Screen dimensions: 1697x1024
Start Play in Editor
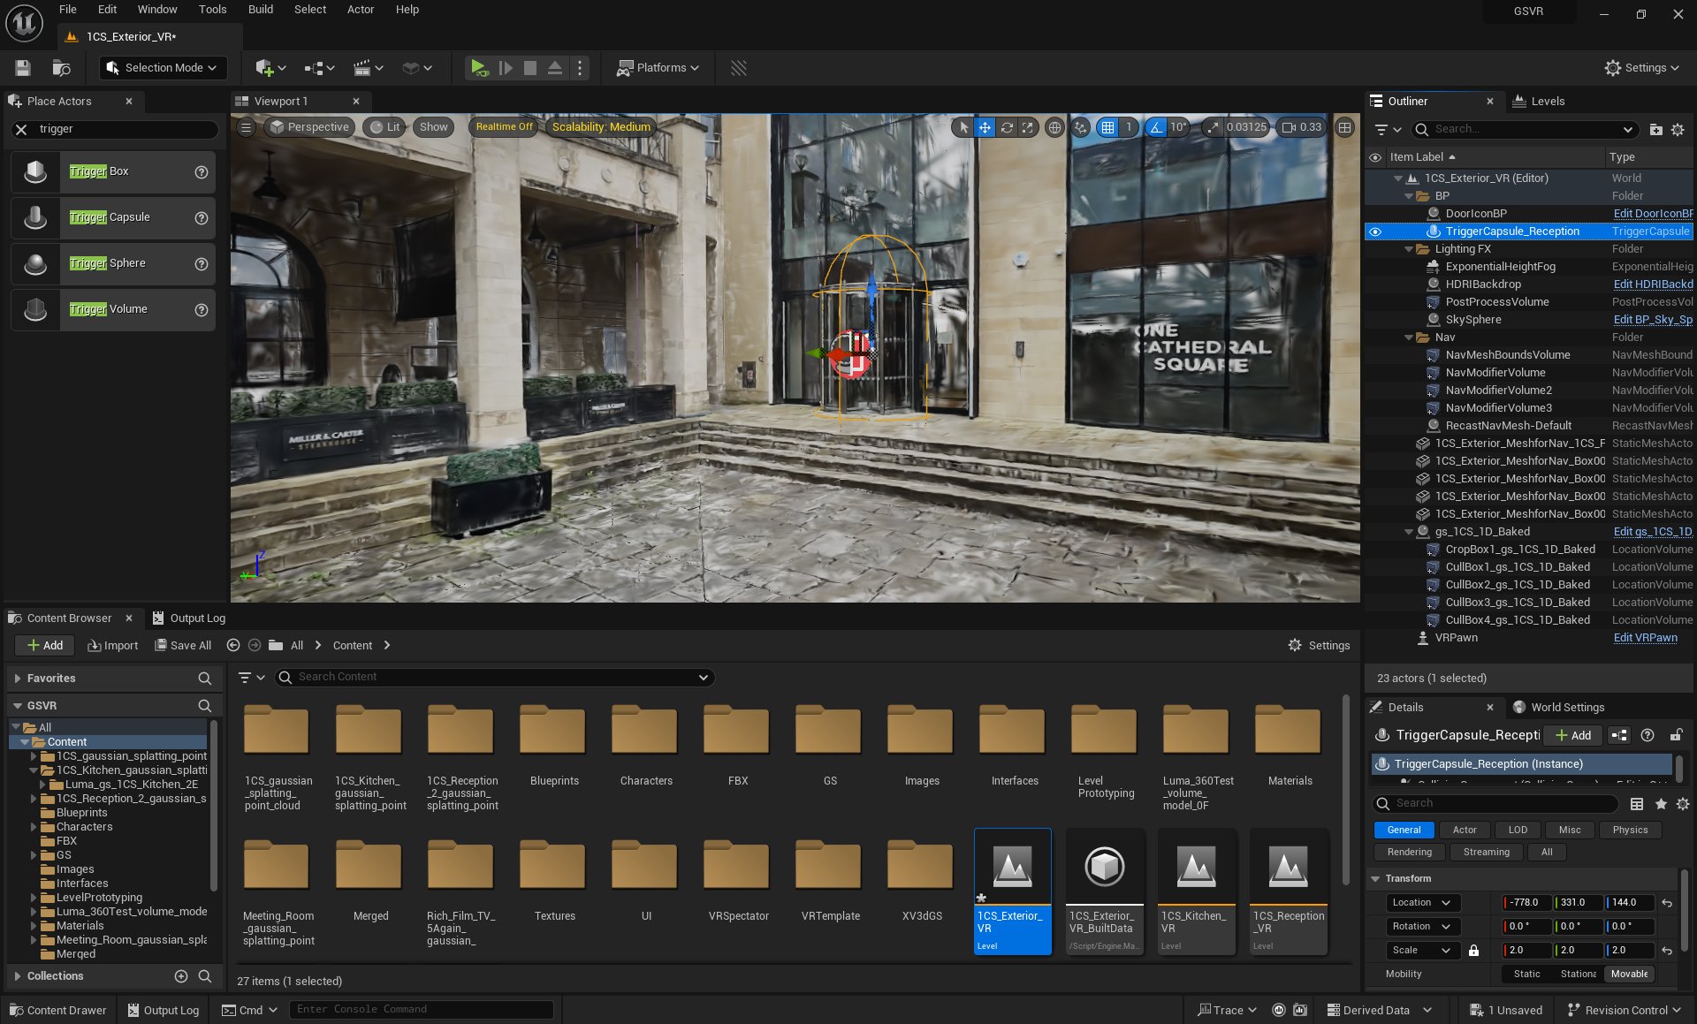click(x=478, y=68)
